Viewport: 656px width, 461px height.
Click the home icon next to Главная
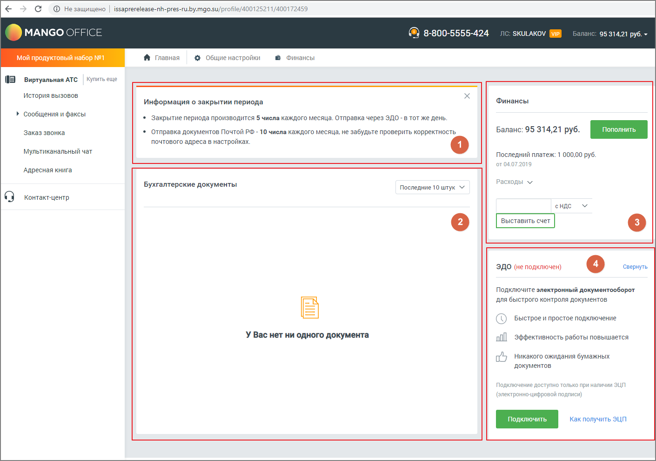(147, 57)
